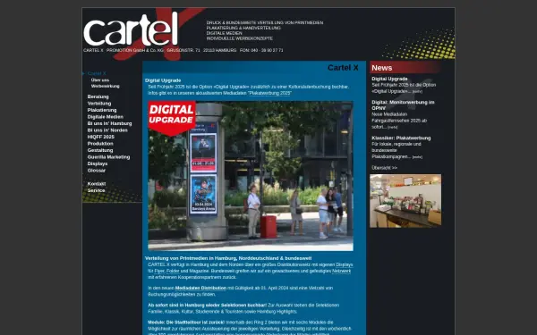Follow the Netzwerk link in the text
Screen dimensions: 537x335
click(x=341, y=271)
